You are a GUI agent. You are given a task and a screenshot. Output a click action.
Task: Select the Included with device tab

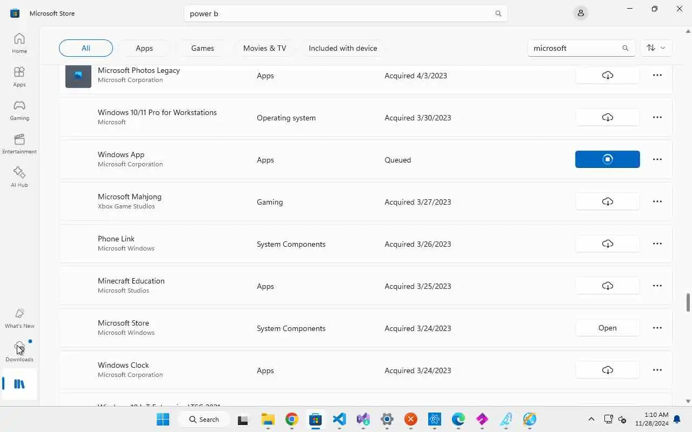coord(343,48)
